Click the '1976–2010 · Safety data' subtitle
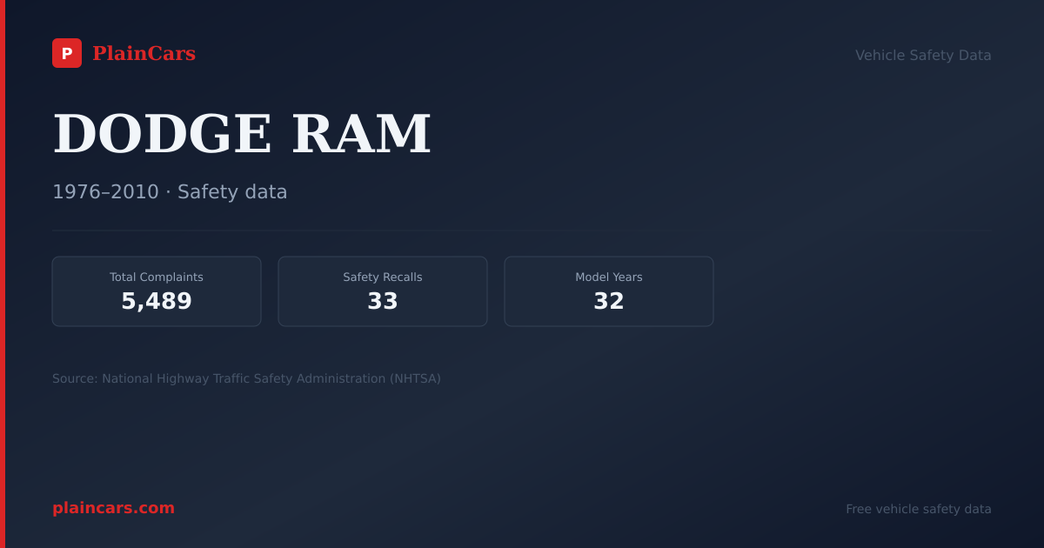The image size is (1044, 548). (x=170, y=192)
